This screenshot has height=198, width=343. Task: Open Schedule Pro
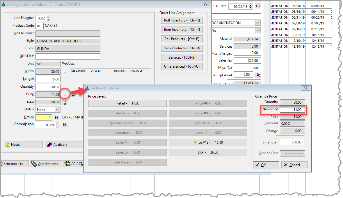pyautogui.click(x=14, y=164)
